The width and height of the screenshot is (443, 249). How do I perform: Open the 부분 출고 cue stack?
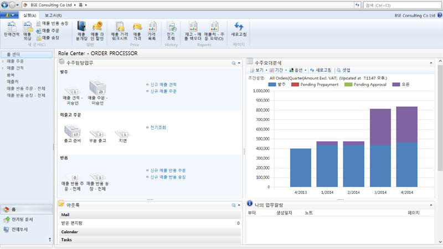[x=97, y=136]
